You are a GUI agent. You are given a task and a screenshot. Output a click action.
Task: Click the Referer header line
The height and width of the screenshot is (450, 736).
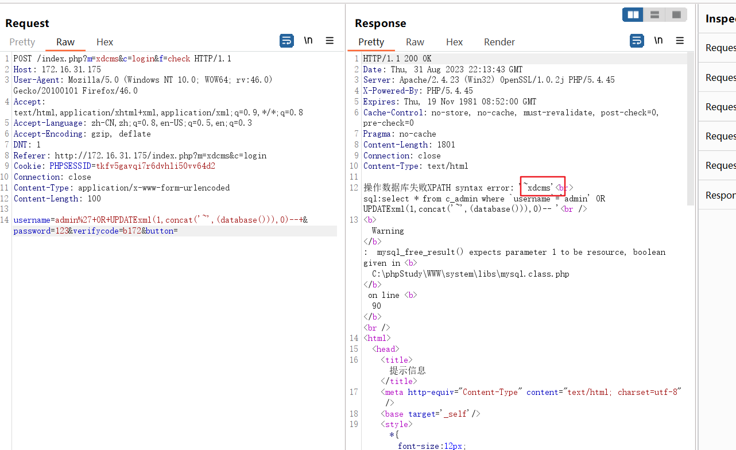click(x=140, y=156)
